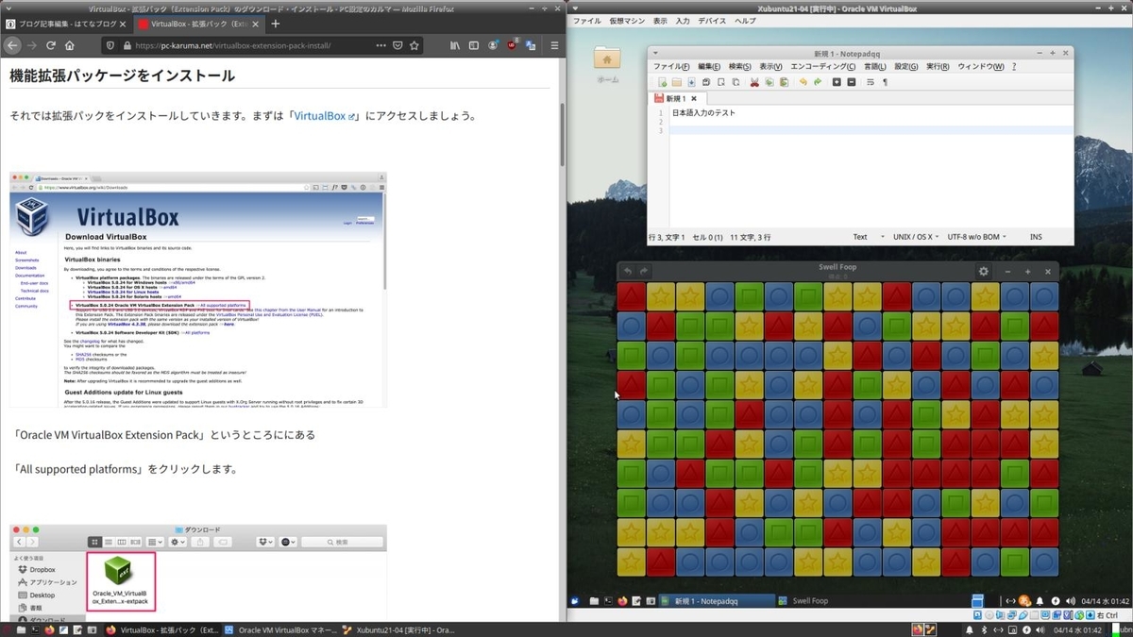Open the ホーム folder on Xubuntu desktop
1133x637 pixels.
click(x=607, y=63)
